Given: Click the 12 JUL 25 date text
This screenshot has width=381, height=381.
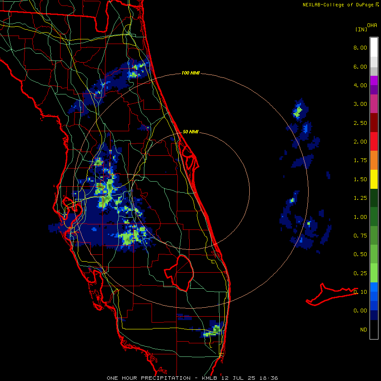Looking at the screenshot, I should click(x=238, y=378).
